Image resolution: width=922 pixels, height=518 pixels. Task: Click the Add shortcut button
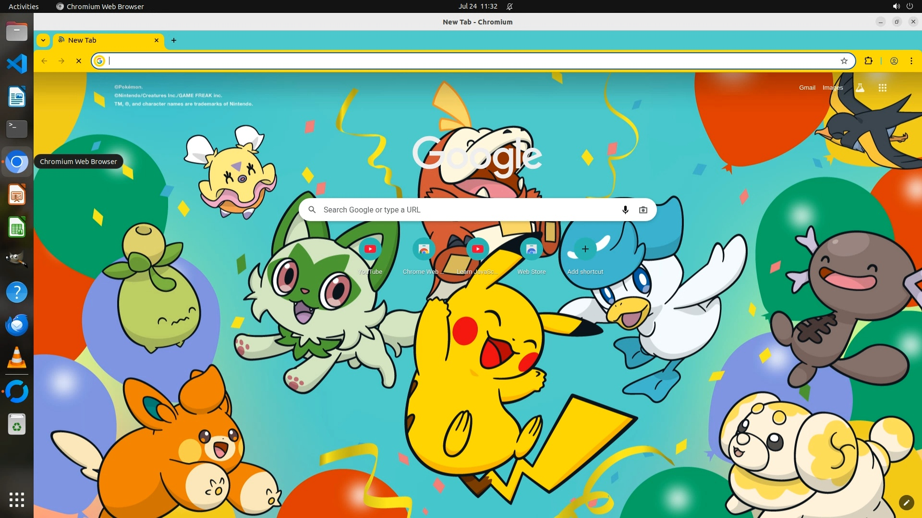(585, 249)
